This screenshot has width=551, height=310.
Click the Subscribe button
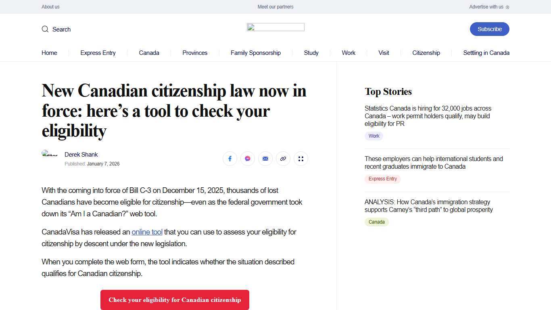[x=489, y=29]
